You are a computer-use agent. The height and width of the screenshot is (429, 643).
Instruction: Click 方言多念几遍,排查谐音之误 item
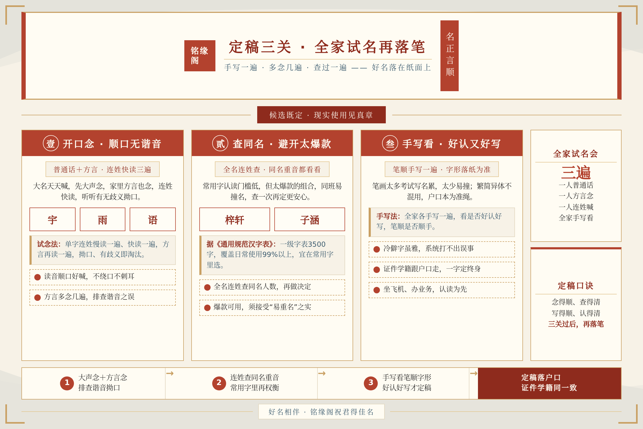tap(103, 298)
